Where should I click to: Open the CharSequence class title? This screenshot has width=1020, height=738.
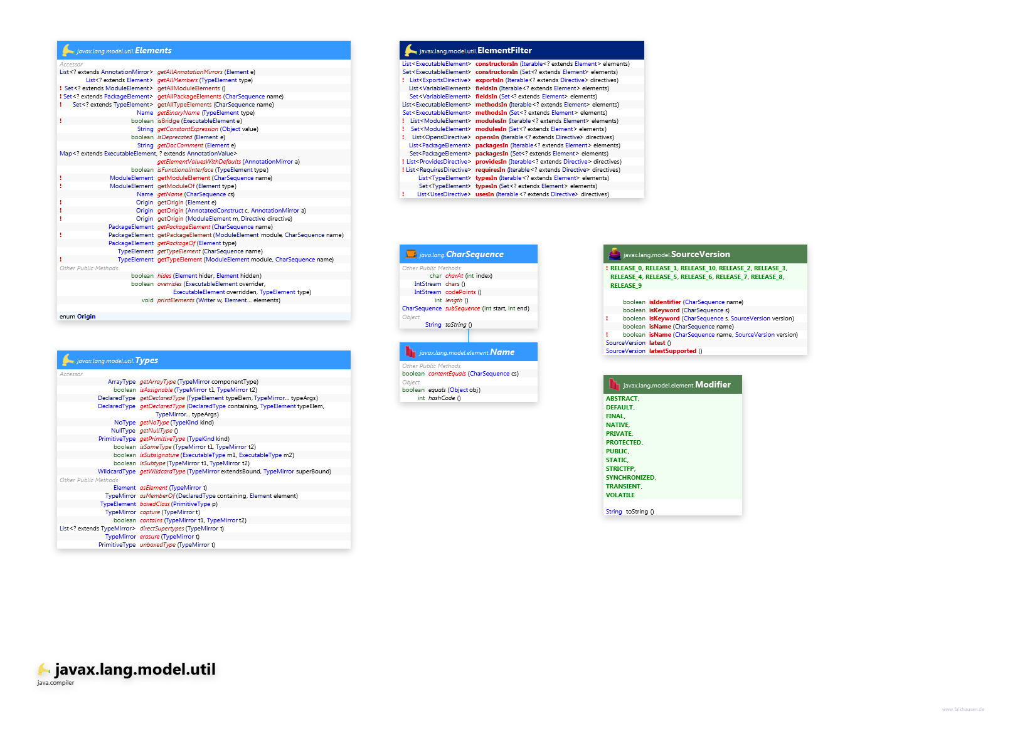tap(474, 254)
